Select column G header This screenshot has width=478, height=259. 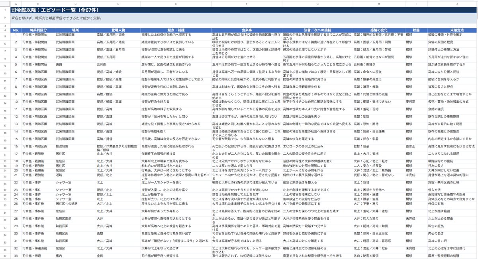coord(317,4)
